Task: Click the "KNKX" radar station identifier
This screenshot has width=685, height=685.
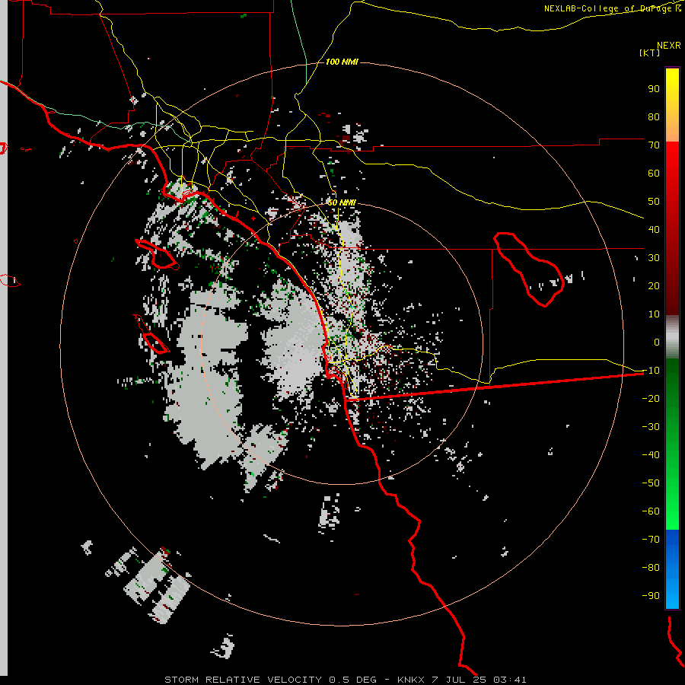Action: coord(411,680)
